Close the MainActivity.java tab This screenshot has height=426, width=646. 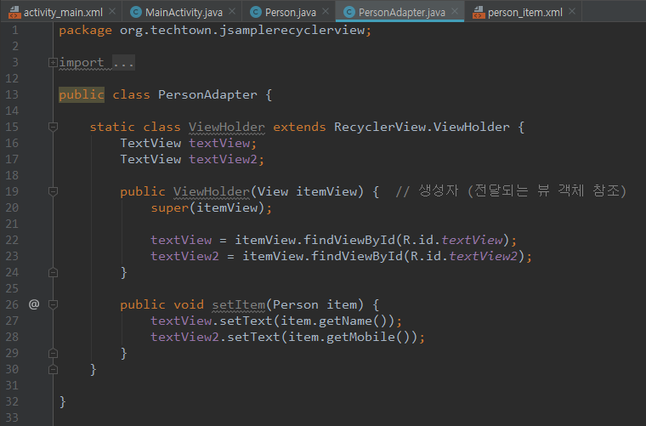pos(232,12)
